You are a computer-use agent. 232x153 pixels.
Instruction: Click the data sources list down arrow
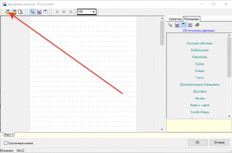229,116
